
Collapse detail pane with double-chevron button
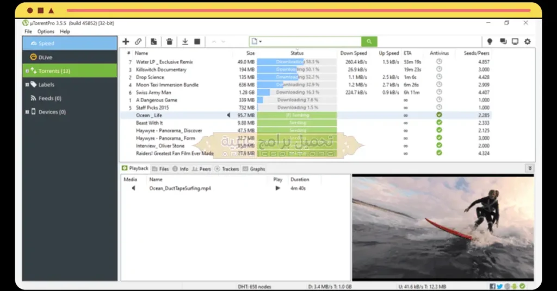pos(530,168)
